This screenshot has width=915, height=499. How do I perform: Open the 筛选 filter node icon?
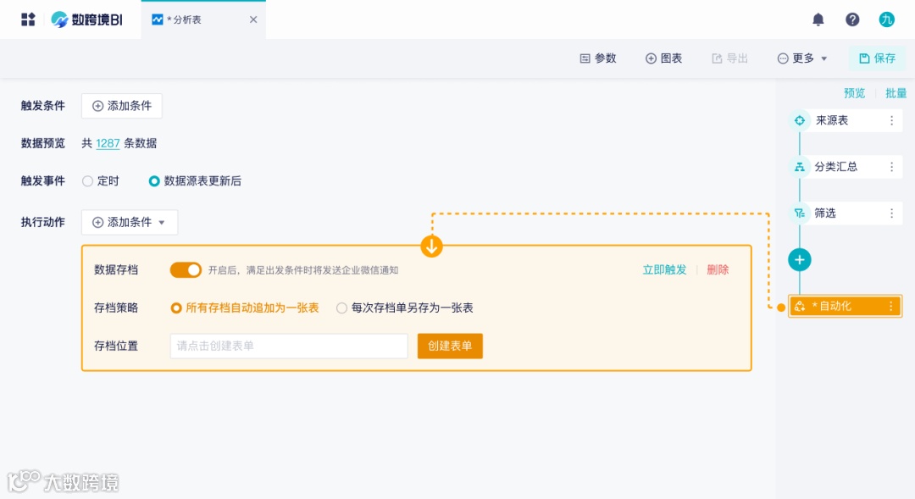pyautogui.click(x=799, y=213)
